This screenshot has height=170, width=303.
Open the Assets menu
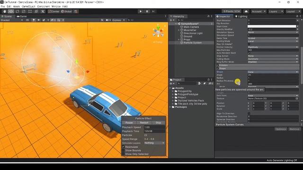pos(17,6)
